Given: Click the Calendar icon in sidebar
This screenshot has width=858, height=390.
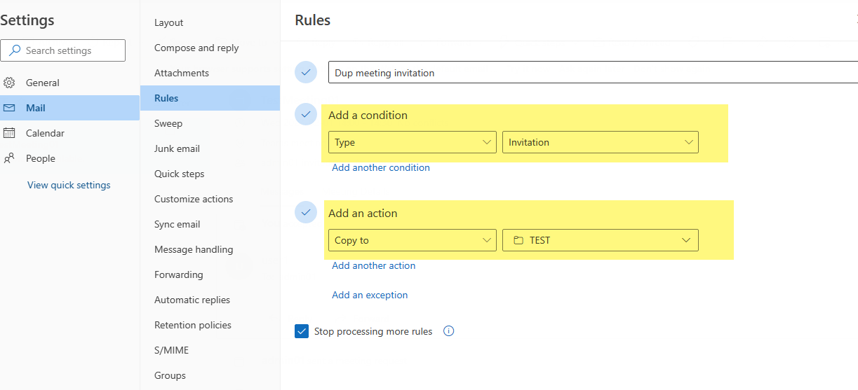Looking at the screenshot, I should click(9, 133).
